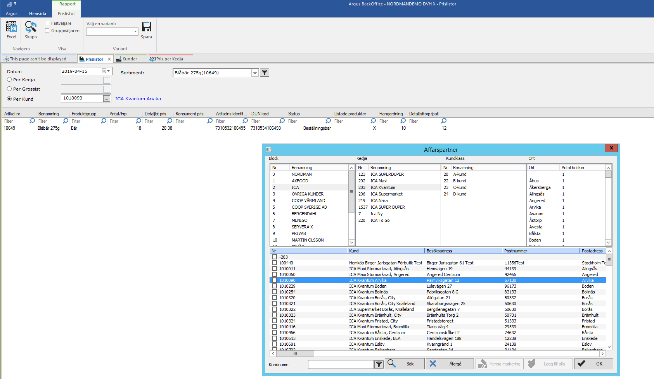Select the Per Kedja radio button
Viewport: 654px width, 379px height.
tap(9, 79)
